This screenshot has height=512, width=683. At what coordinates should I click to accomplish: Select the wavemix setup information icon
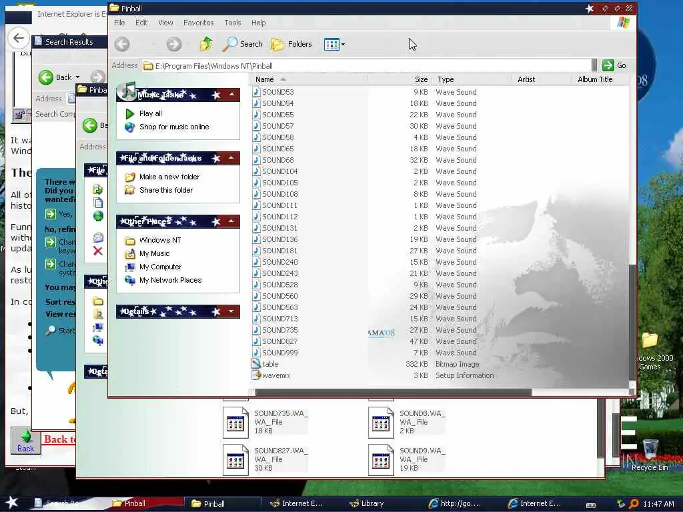256,375
